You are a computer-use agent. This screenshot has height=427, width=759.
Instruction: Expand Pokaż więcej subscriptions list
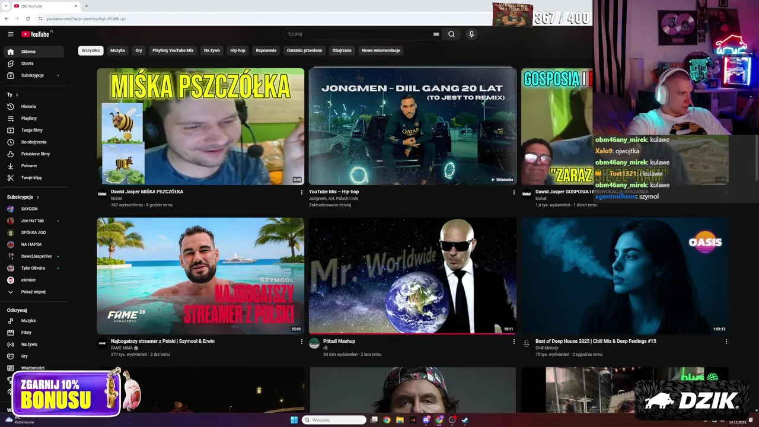(33, 292)
